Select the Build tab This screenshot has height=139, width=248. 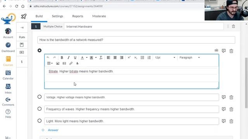pyautogui.click(x=39, y=16)
